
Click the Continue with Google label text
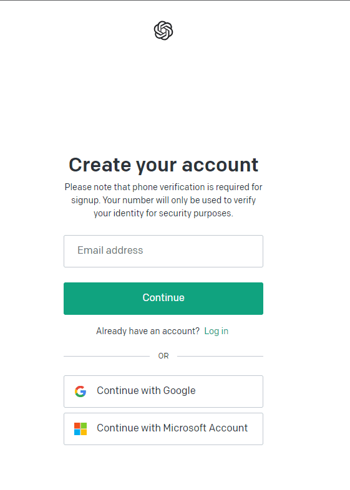coord(146,391)
